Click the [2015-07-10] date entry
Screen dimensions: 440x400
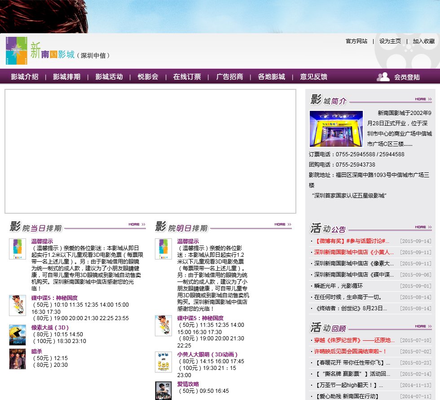[x=416, y=340]
